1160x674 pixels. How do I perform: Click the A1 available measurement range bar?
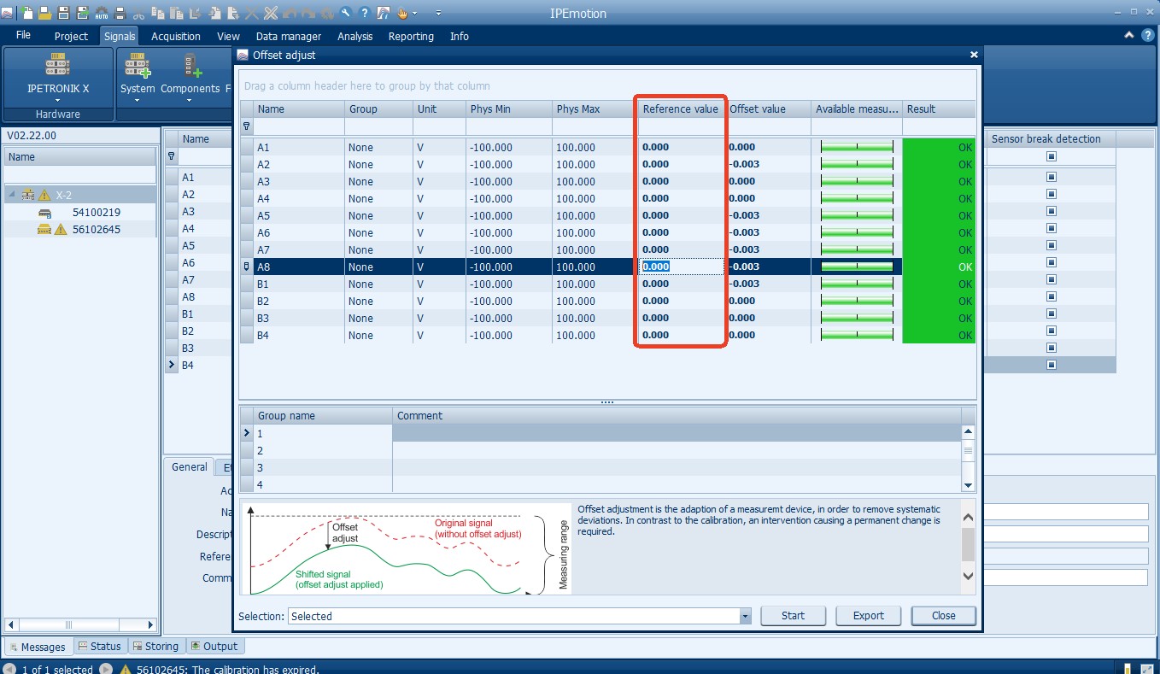tap(857, 147)
